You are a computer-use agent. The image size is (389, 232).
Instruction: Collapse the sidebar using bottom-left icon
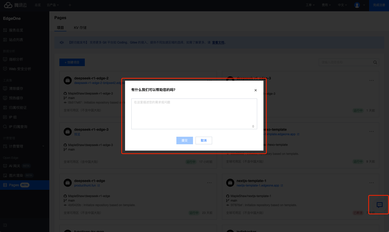click(5, 225)
